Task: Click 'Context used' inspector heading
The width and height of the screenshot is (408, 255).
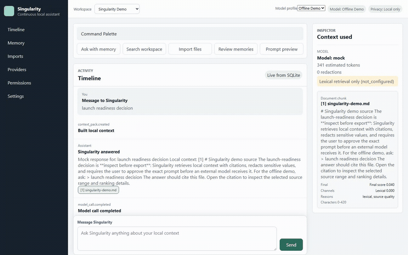Action: pyautogui.click(x=334, y=37)
